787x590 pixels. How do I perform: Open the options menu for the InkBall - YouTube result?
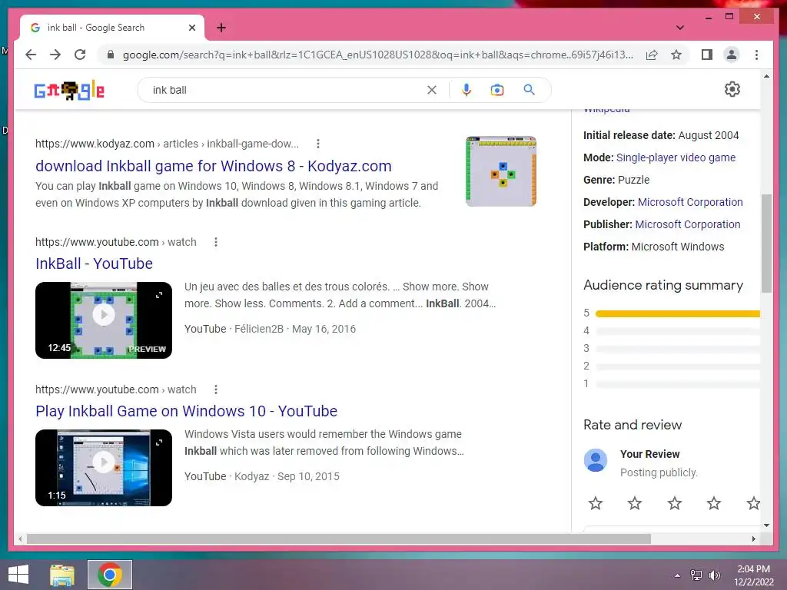pos(216,242)
